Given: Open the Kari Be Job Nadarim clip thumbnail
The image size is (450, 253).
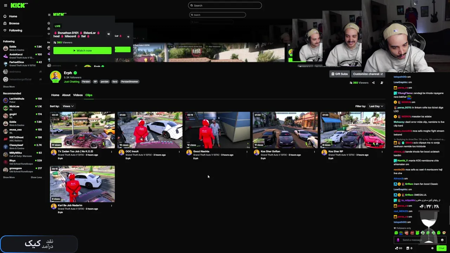Looking at the screenshot, I should [82, 184].
